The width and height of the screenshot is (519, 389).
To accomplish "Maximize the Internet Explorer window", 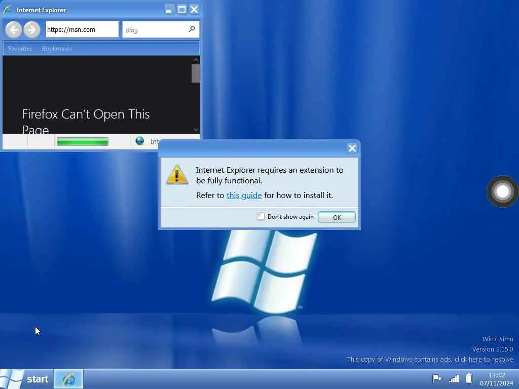I will [x=182, y=10].
